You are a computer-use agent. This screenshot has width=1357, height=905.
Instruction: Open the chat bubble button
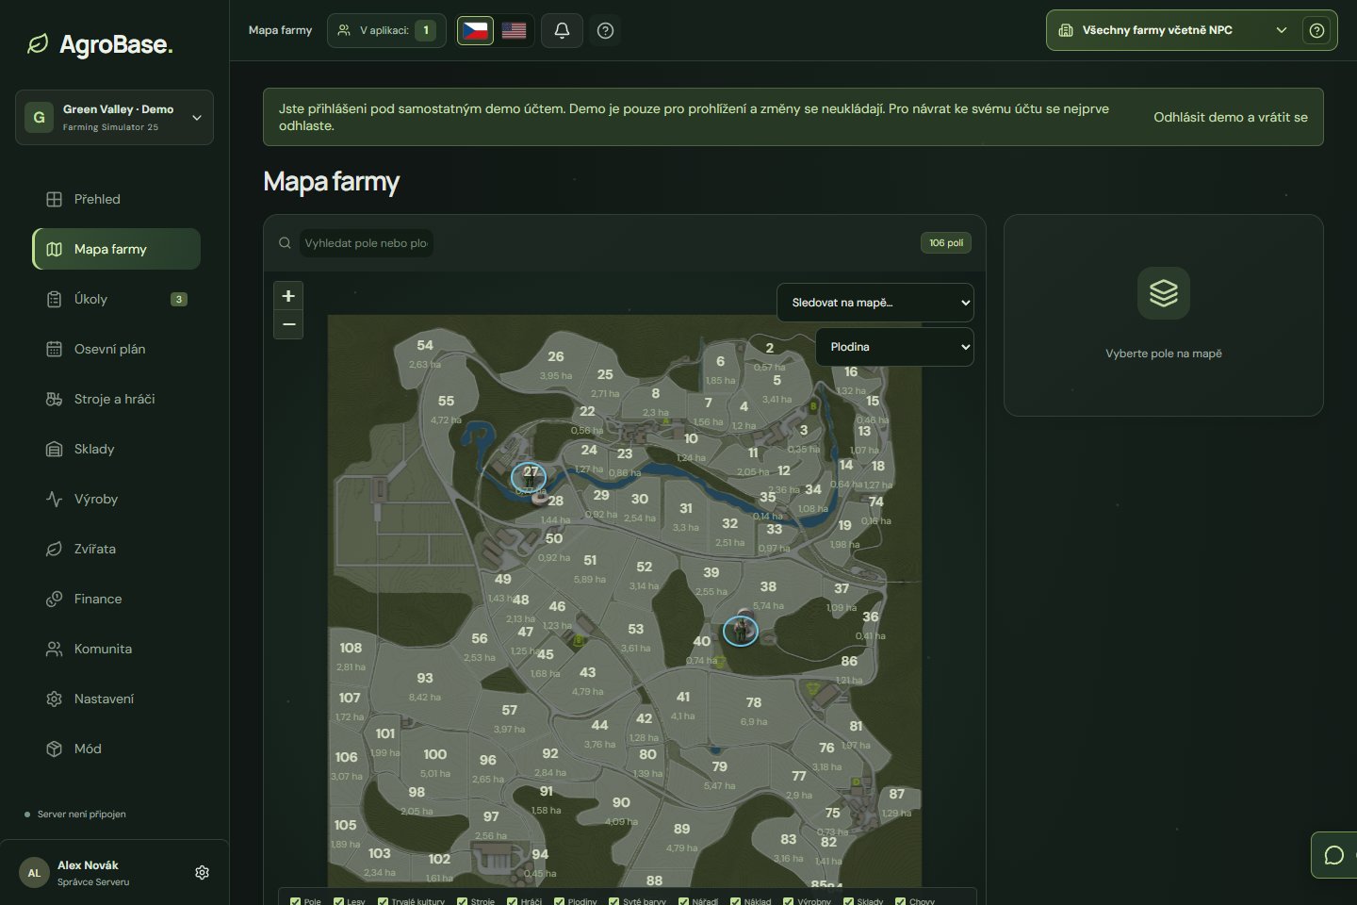(1333, 855)
